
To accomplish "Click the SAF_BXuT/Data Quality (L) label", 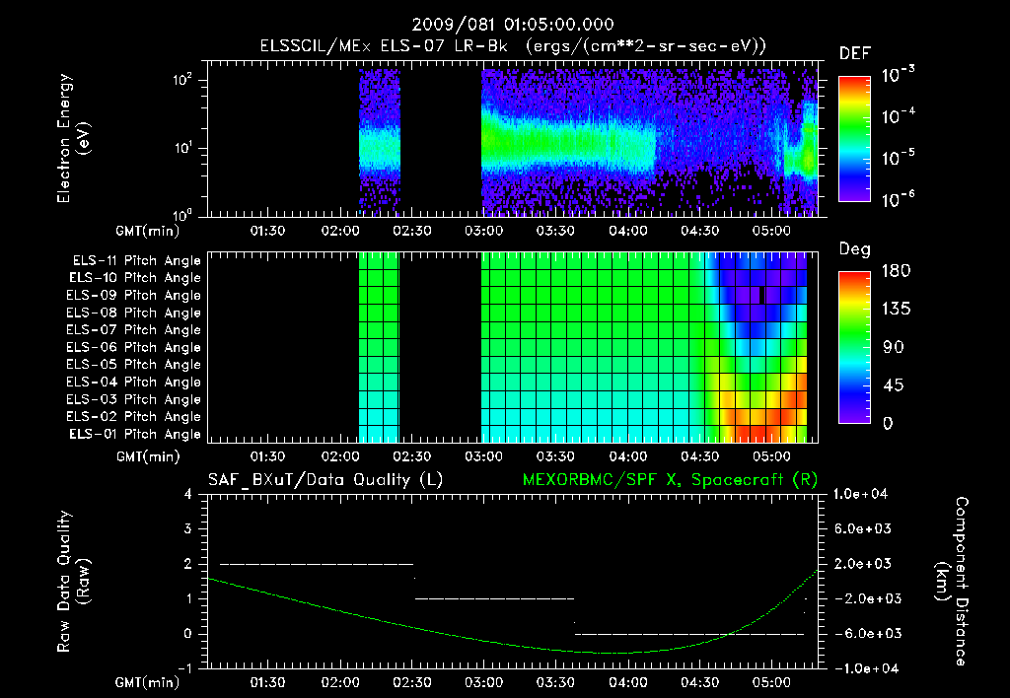I will (x=325, y=480).
